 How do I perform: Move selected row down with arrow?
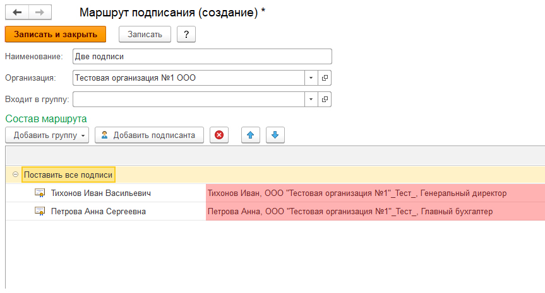275,135
